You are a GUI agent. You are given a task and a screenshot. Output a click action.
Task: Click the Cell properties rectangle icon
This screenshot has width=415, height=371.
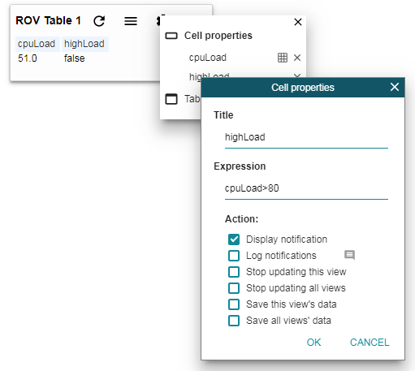pos(171,36)
